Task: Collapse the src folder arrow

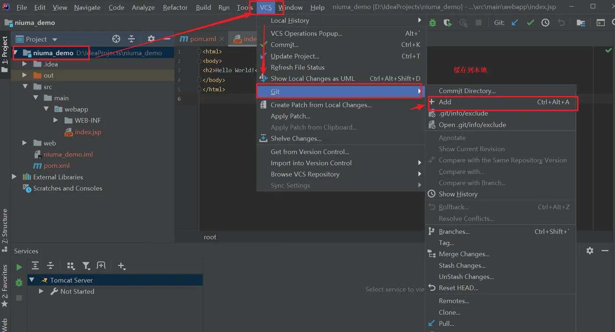Action: tap(25, 87)
